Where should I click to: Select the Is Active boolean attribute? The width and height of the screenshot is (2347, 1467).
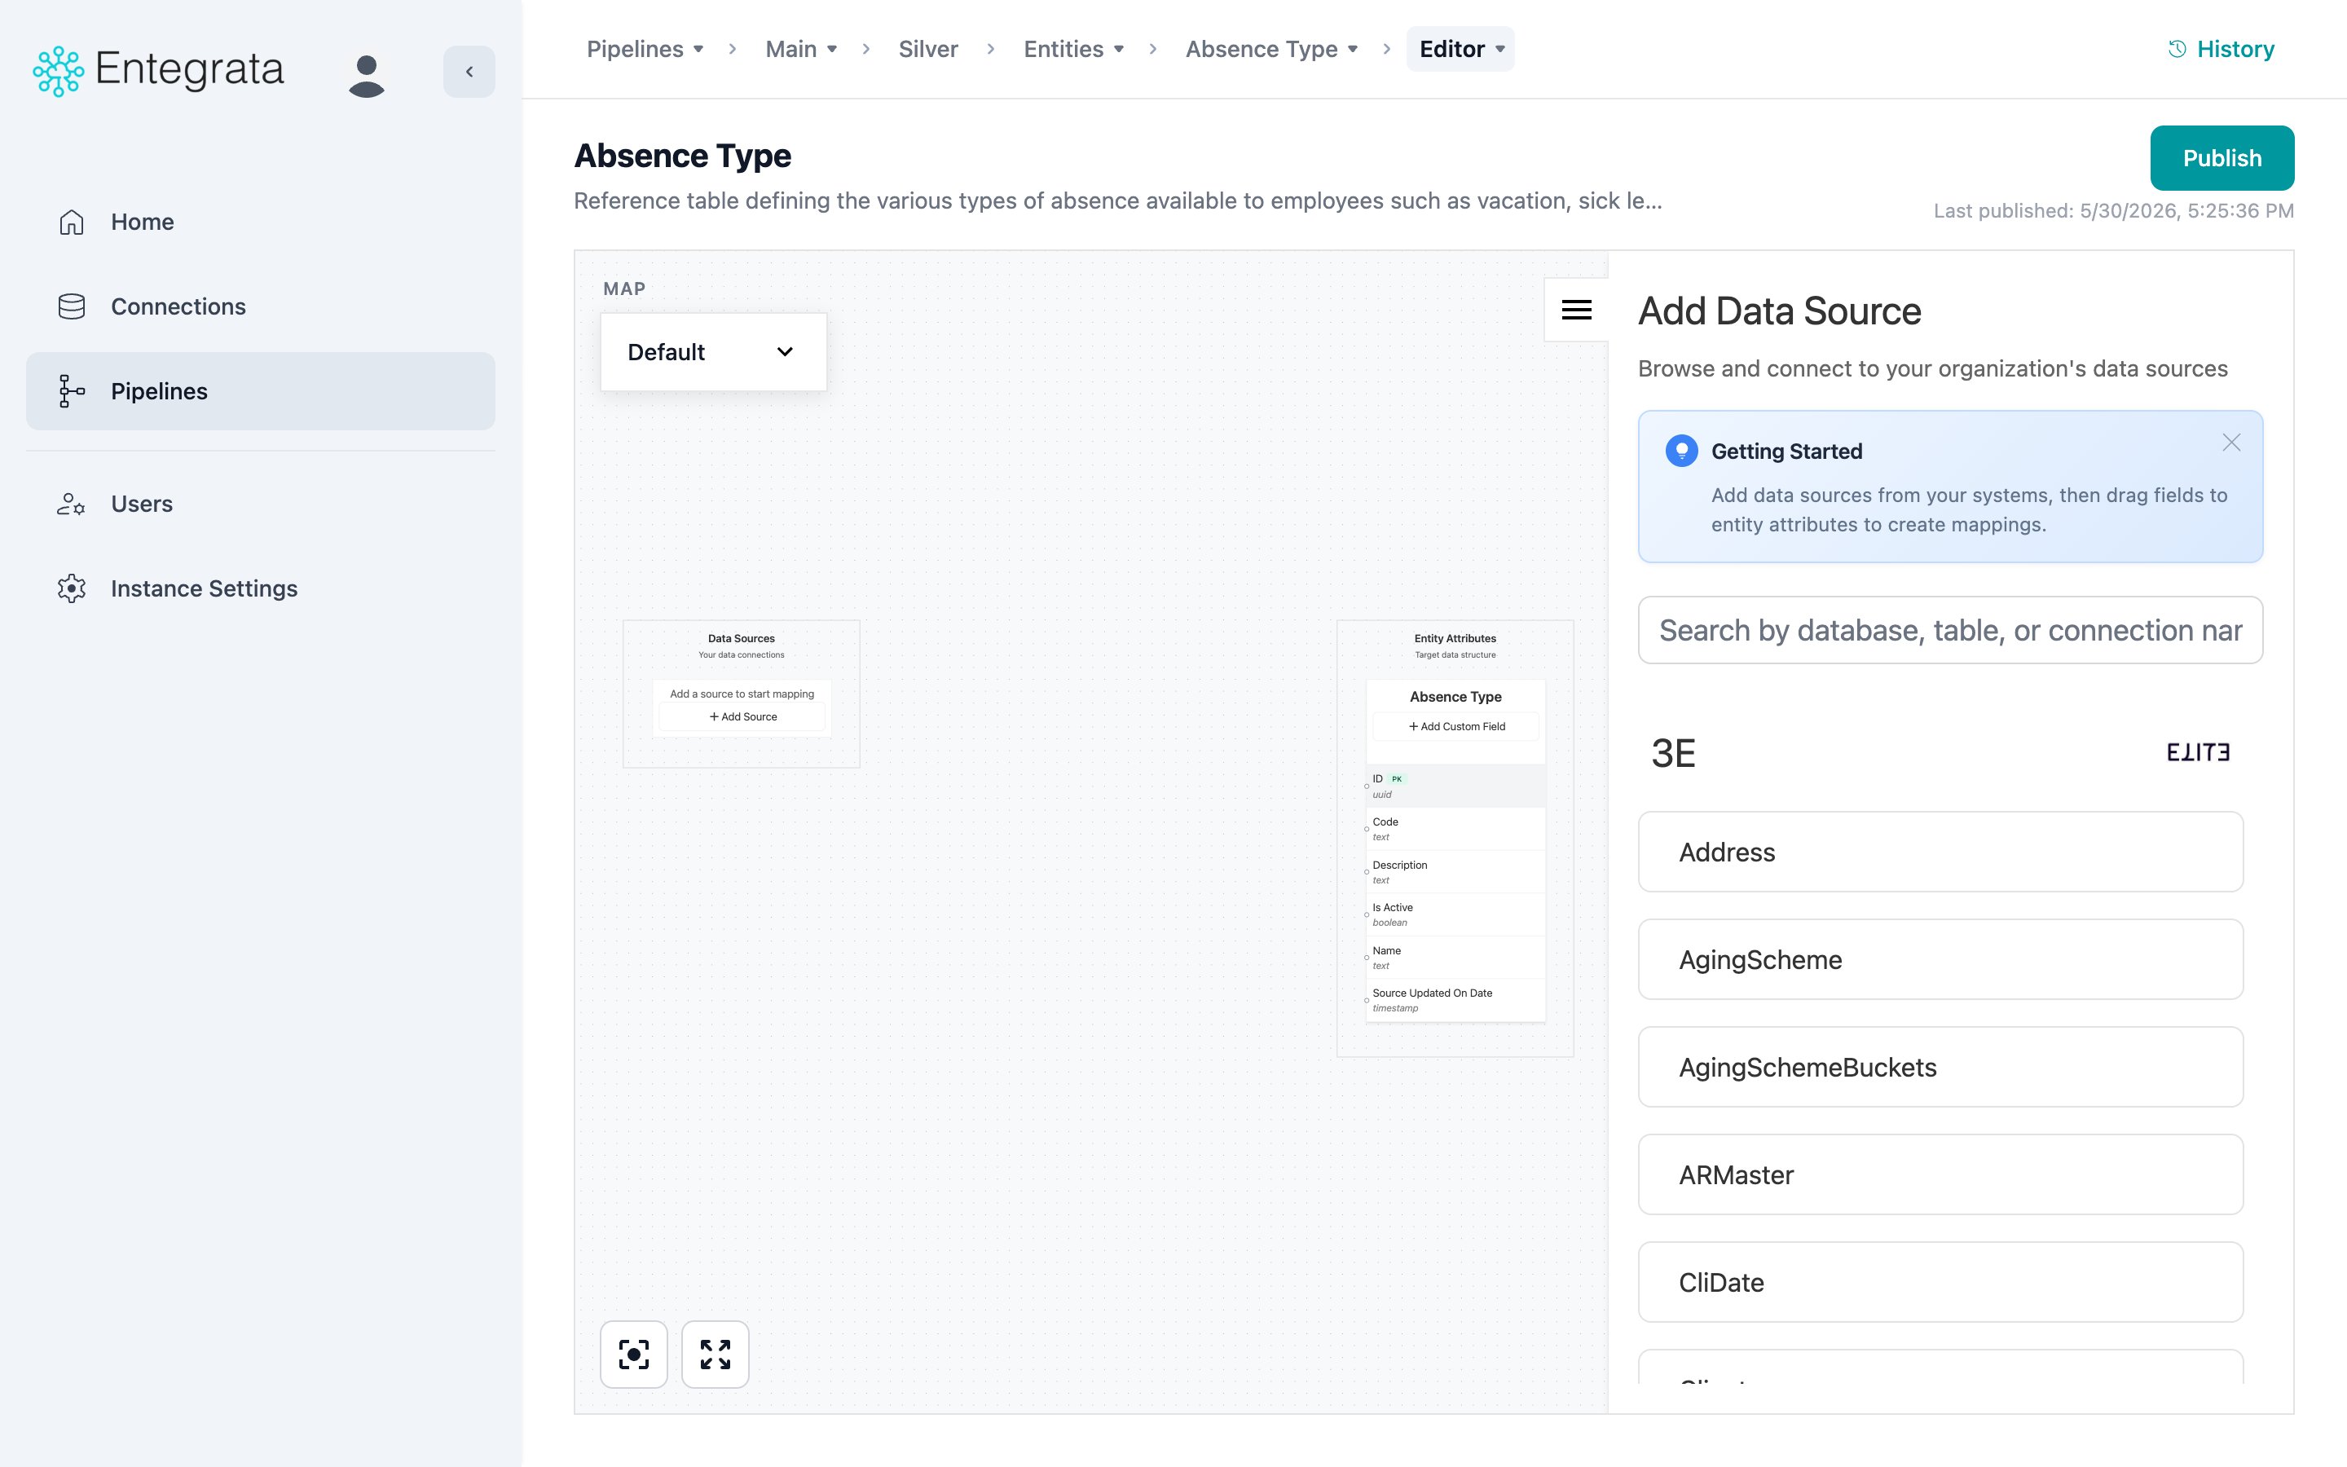click(1455, 915)
